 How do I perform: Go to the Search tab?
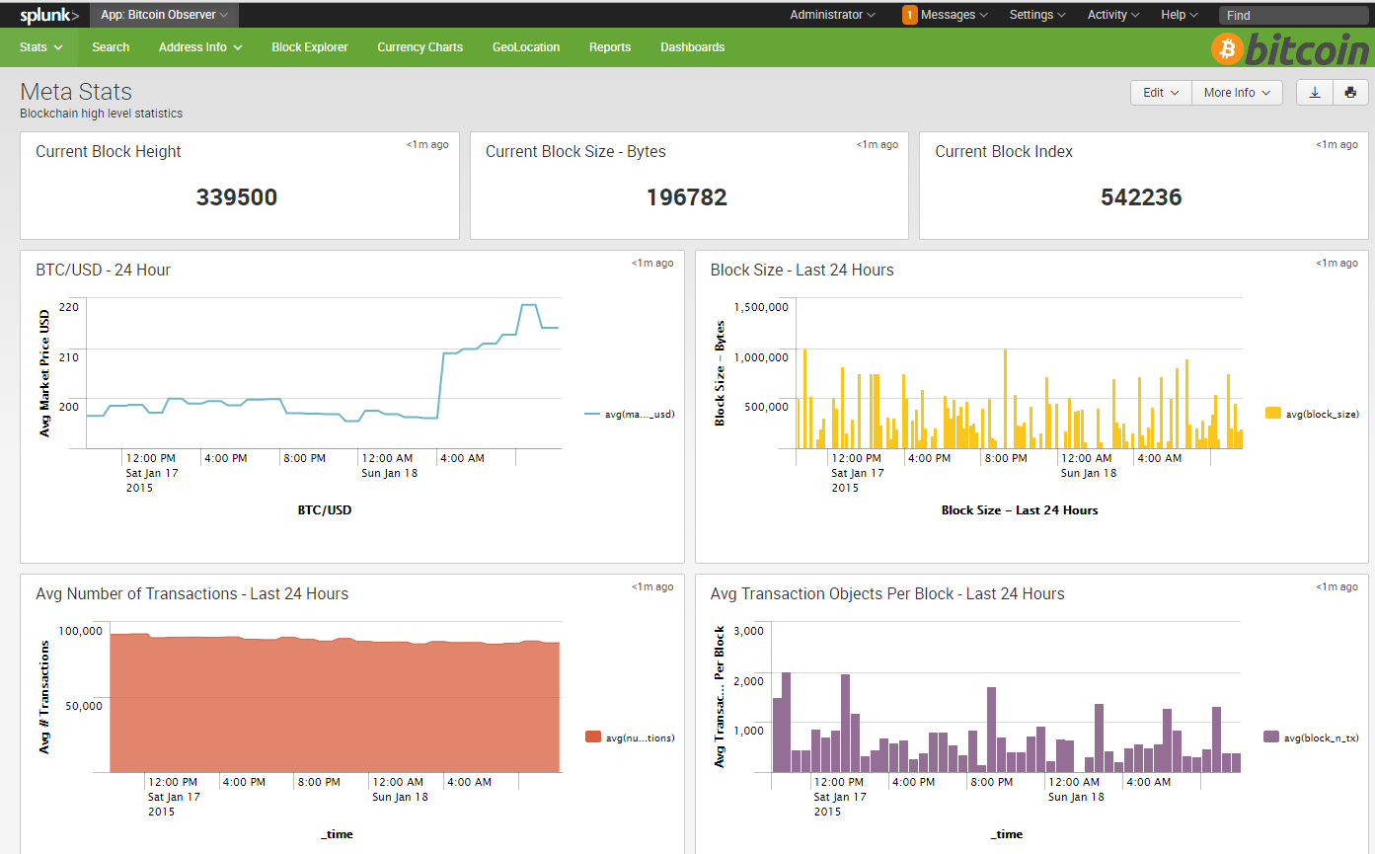[111, 47]
